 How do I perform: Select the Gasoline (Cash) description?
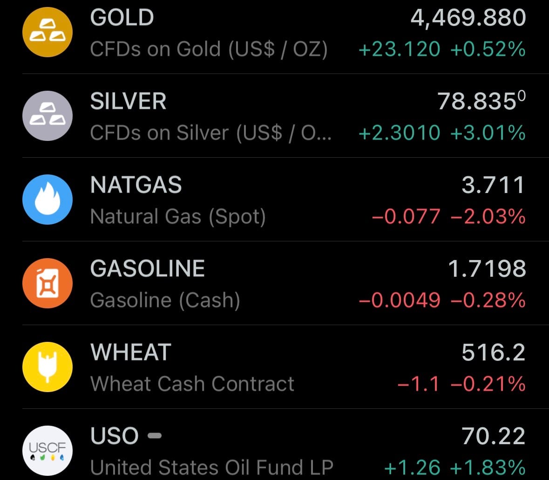tap(165, 300)
